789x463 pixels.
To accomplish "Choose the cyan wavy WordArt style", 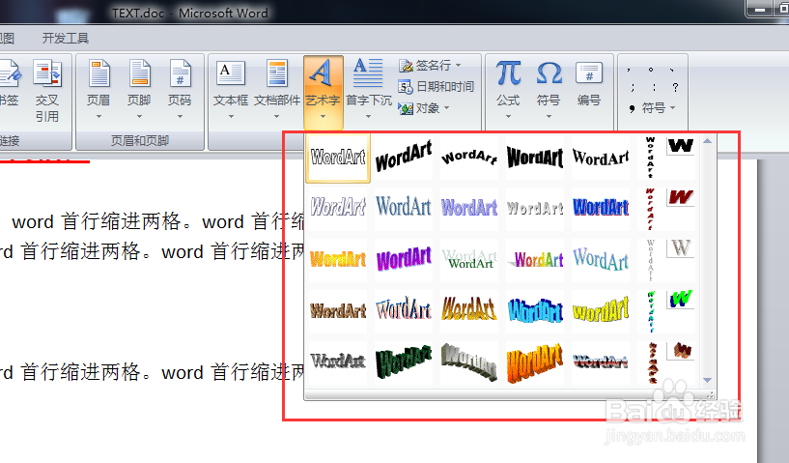I will [535, 311].
